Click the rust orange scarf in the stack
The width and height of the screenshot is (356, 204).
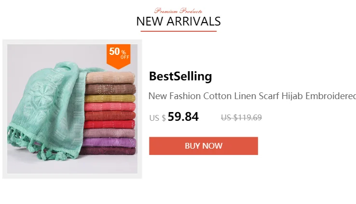click(x=110, y=115)
